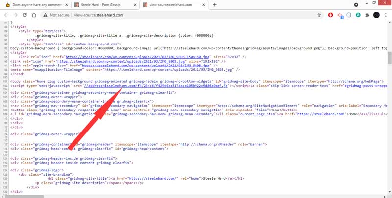Select the view-source:steelehard.com tab
392x198 pixels.
[174, 5]
